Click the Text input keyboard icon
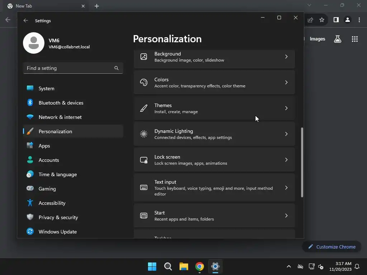 (144, 187)
